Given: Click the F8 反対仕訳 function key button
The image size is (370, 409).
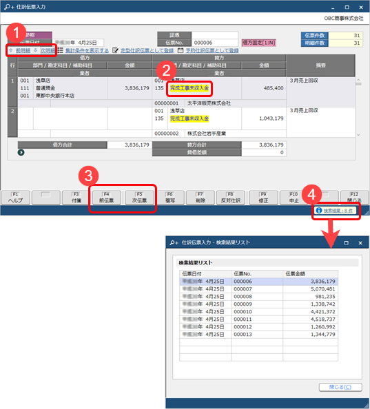Looking at the screenshot, I should [x=231, y=198].
